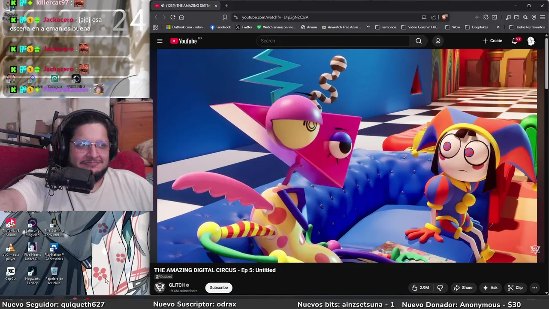549x309 pixels.
Task: Click the Ask button under video
Action: coord(490,288)
